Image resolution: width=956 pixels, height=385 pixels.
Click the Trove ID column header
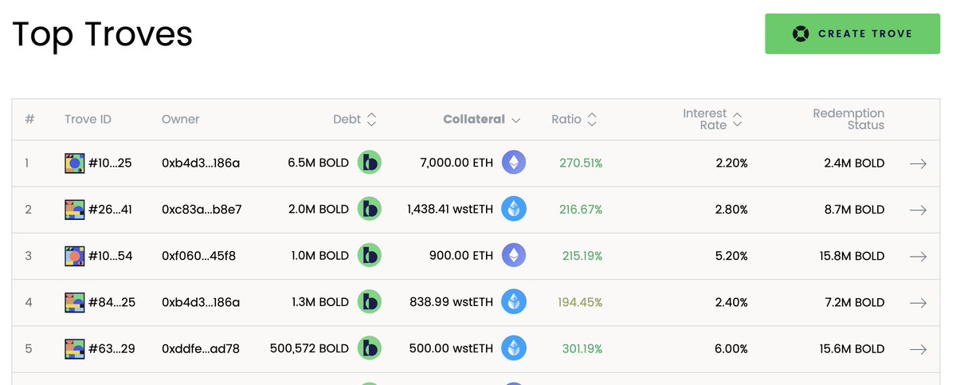tap(88, 120)
